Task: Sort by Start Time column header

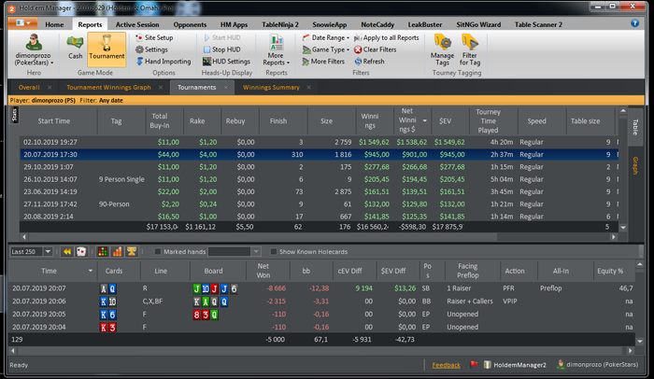Action: pos(54,121)
